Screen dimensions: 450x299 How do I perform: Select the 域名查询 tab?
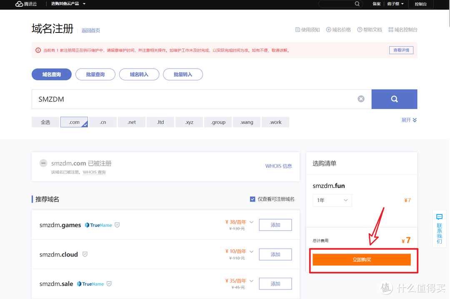(x=51, y=74)
